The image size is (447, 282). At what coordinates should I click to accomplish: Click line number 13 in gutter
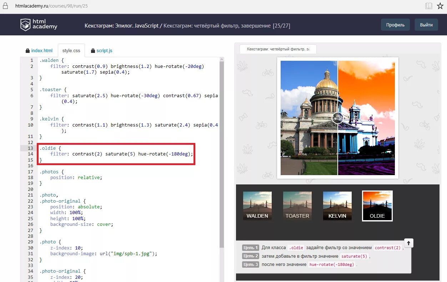(x=30, y=148)
